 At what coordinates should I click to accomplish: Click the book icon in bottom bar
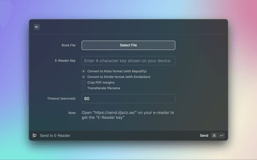35,136
